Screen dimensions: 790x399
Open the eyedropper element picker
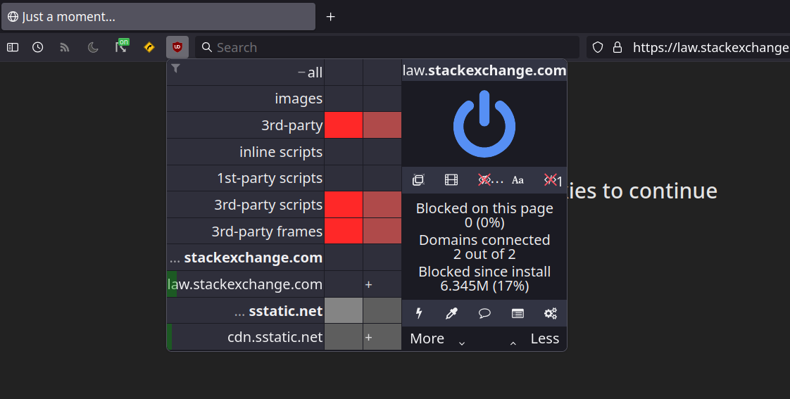(x=451, y=313)
